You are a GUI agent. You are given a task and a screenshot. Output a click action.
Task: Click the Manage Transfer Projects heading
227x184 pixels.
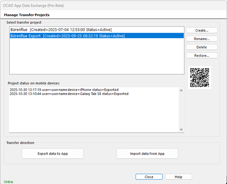coord(27,15)
